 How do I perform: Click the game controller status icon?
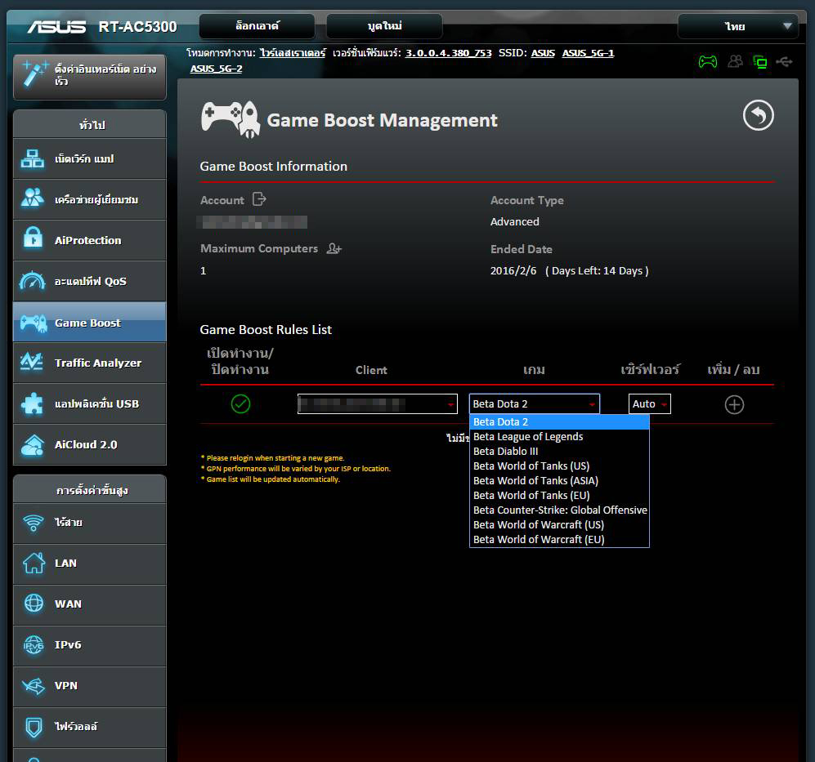707,62
